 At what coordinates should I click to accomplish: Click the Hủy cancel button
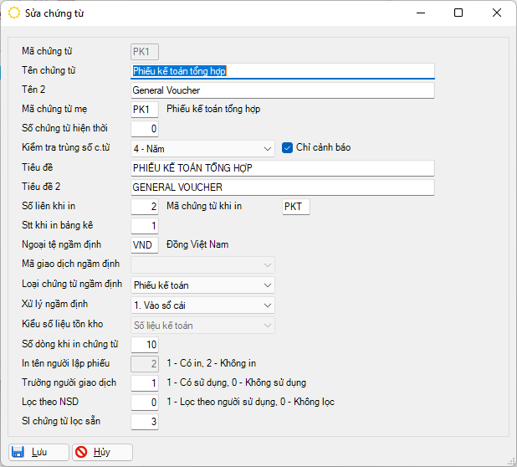pos(102,452)
